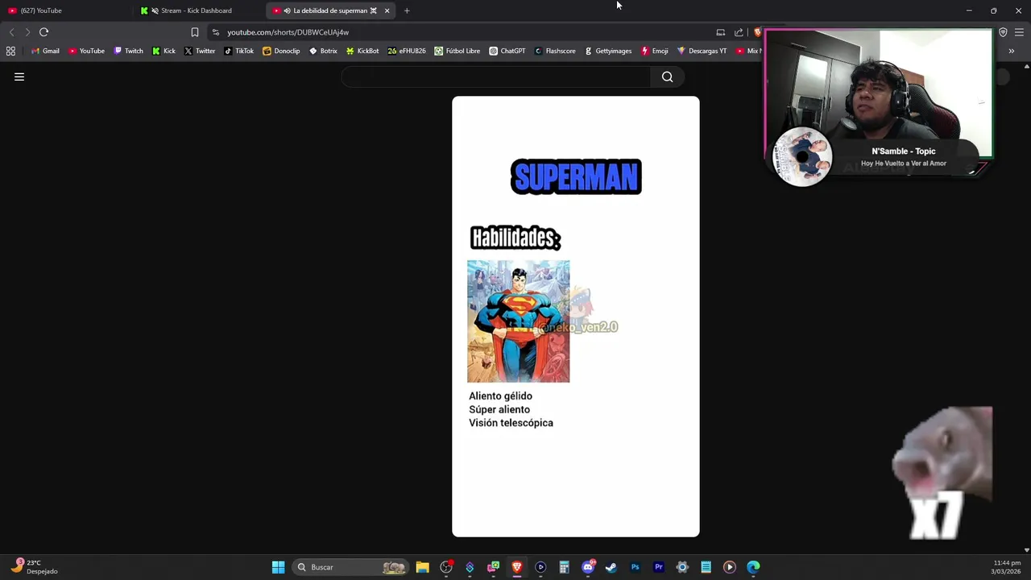This screenshot has width=1031, height=580.
Task: Open the Gmail bookmark
Action: click(x=45, y=51)
